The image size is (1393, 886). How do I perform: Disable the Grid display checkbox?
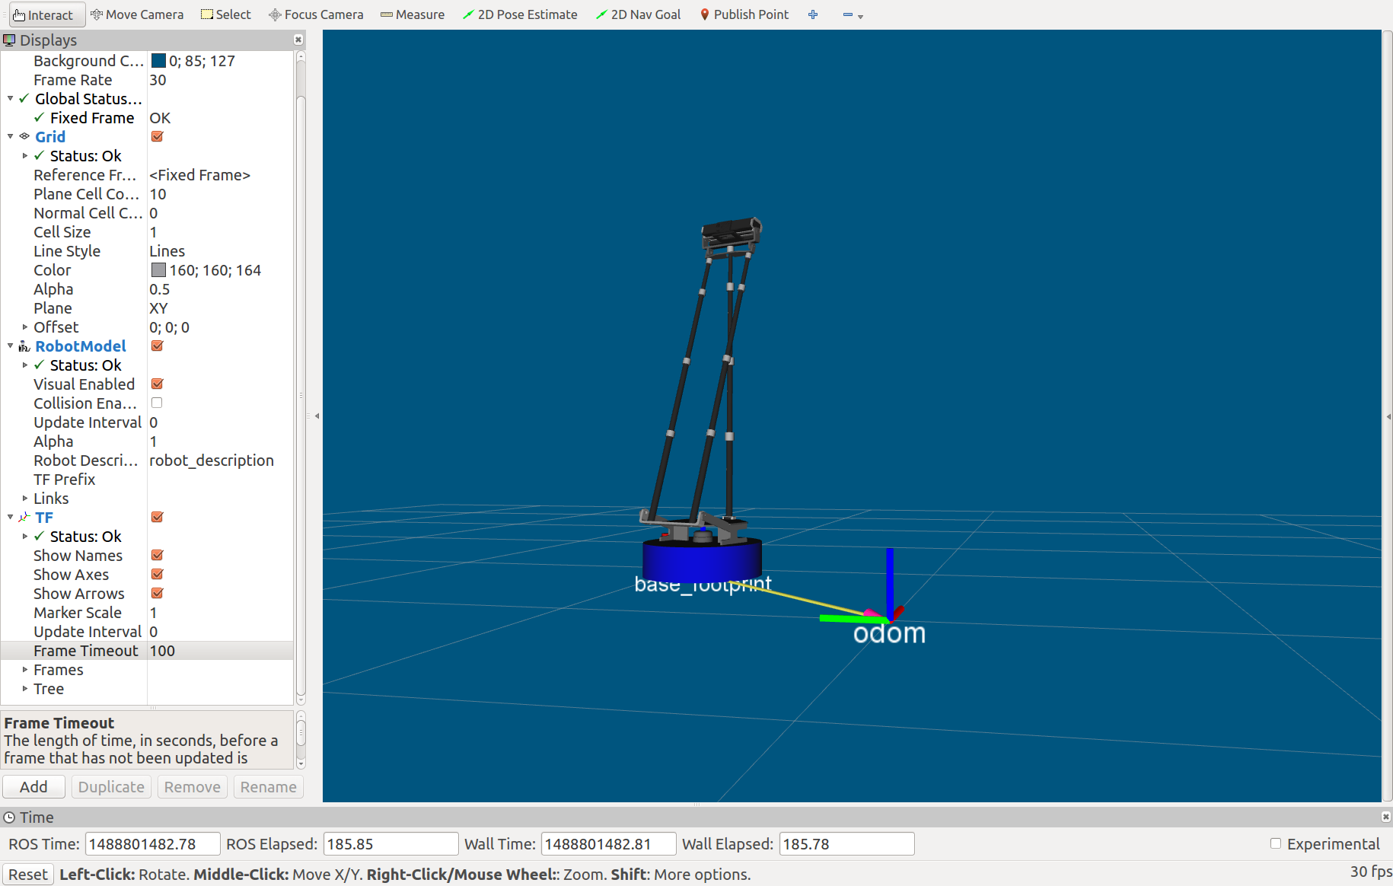(x=158, y=137)
